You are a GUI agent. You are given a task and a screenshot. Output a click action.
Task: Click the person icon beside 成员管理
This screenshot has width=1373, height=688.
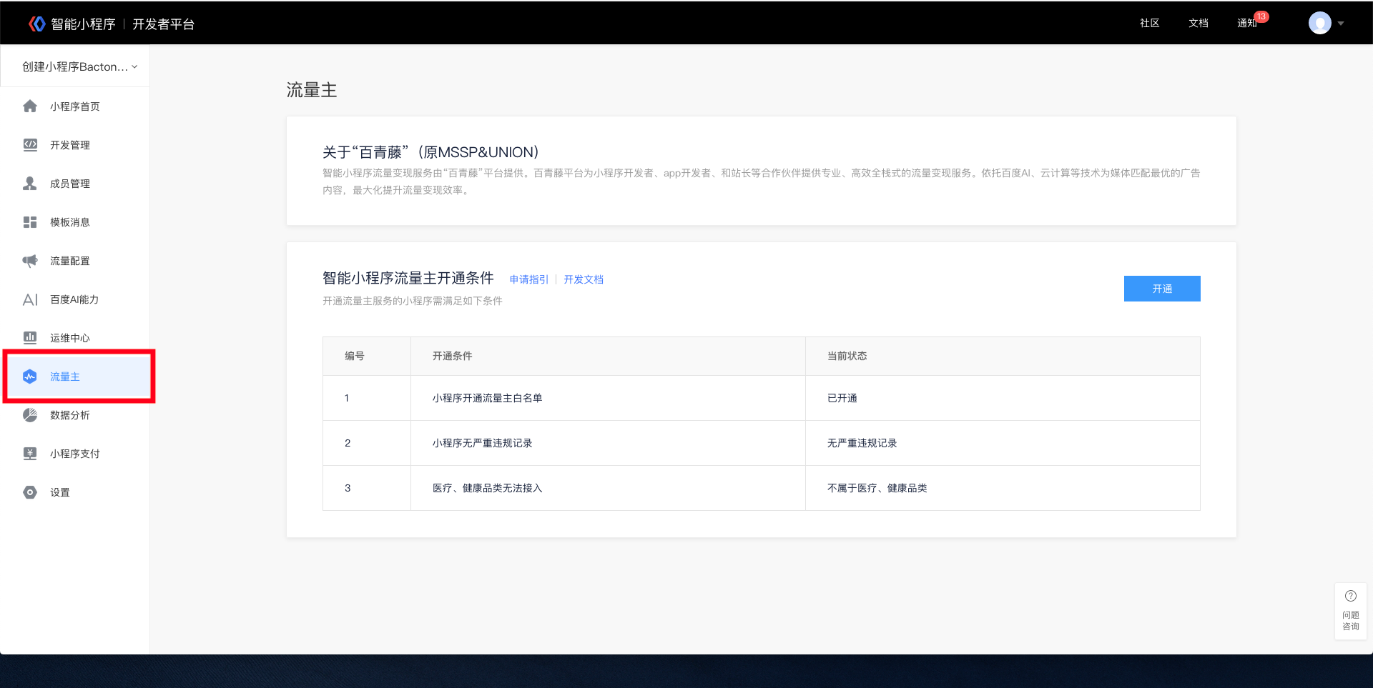point(30,184)
